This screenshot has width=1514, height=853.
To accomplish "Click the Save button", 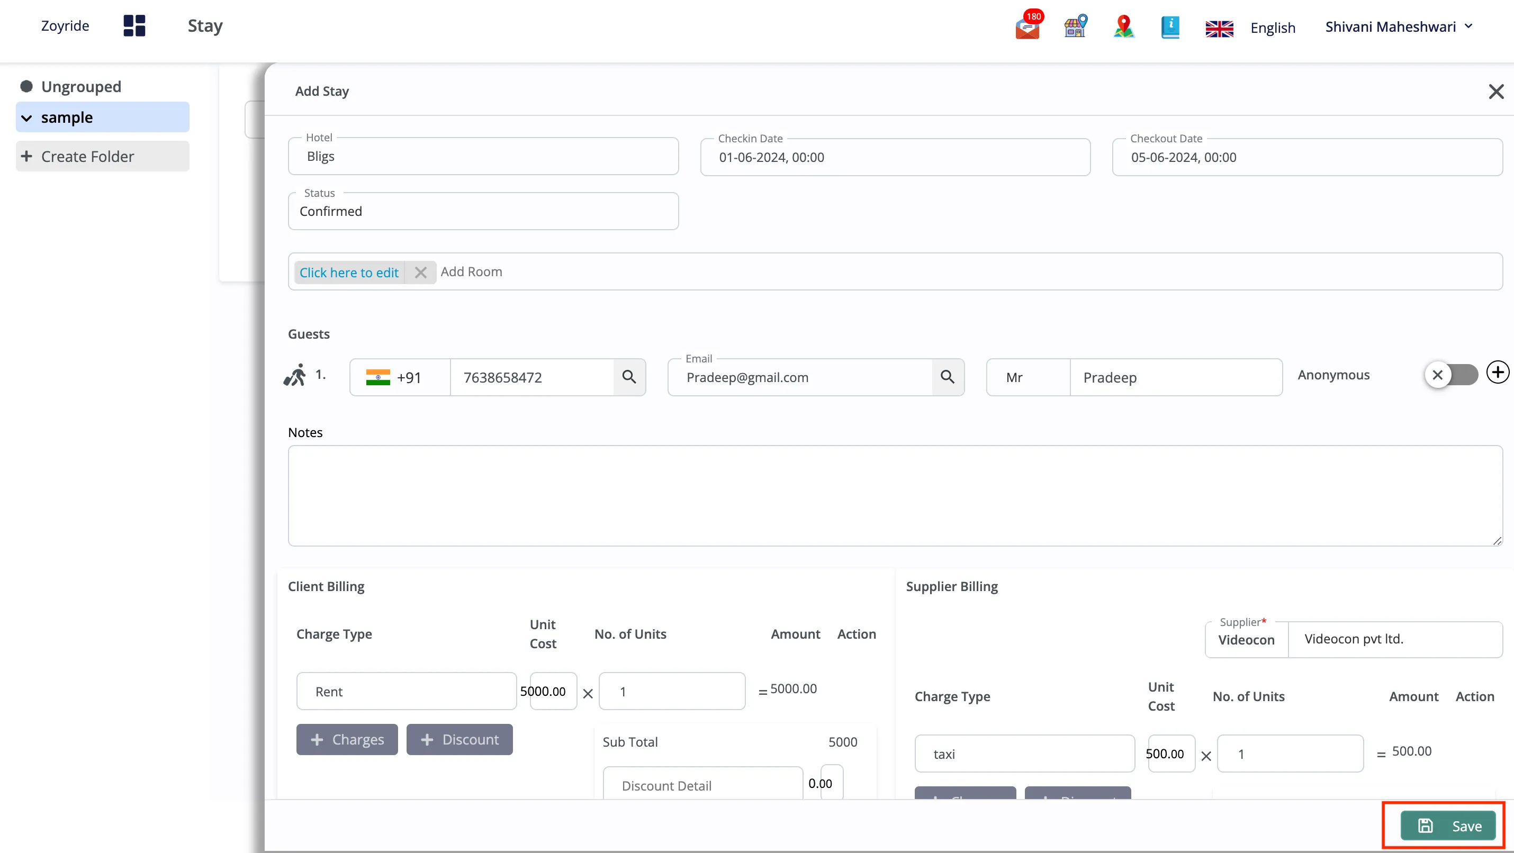I will (1448, 825).
